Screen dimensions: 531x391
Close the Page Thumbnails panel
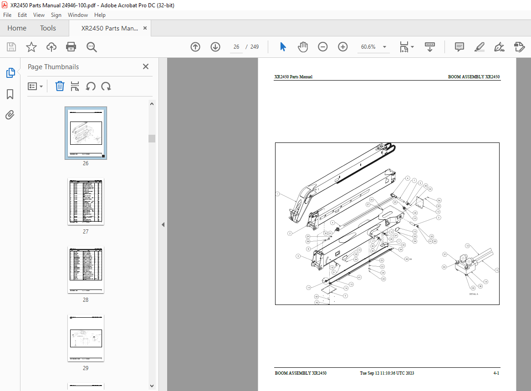[x=146, y=66]
